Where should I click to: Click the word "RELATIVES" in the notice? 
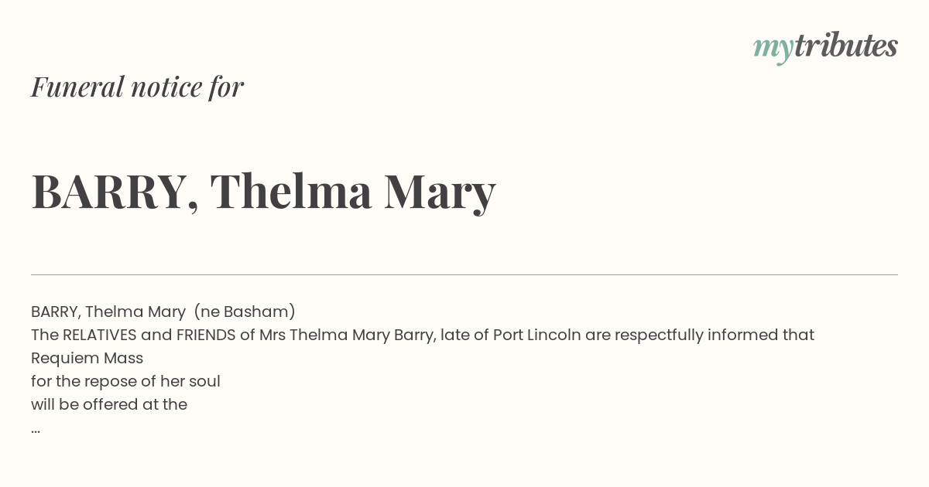pos(99,335)
